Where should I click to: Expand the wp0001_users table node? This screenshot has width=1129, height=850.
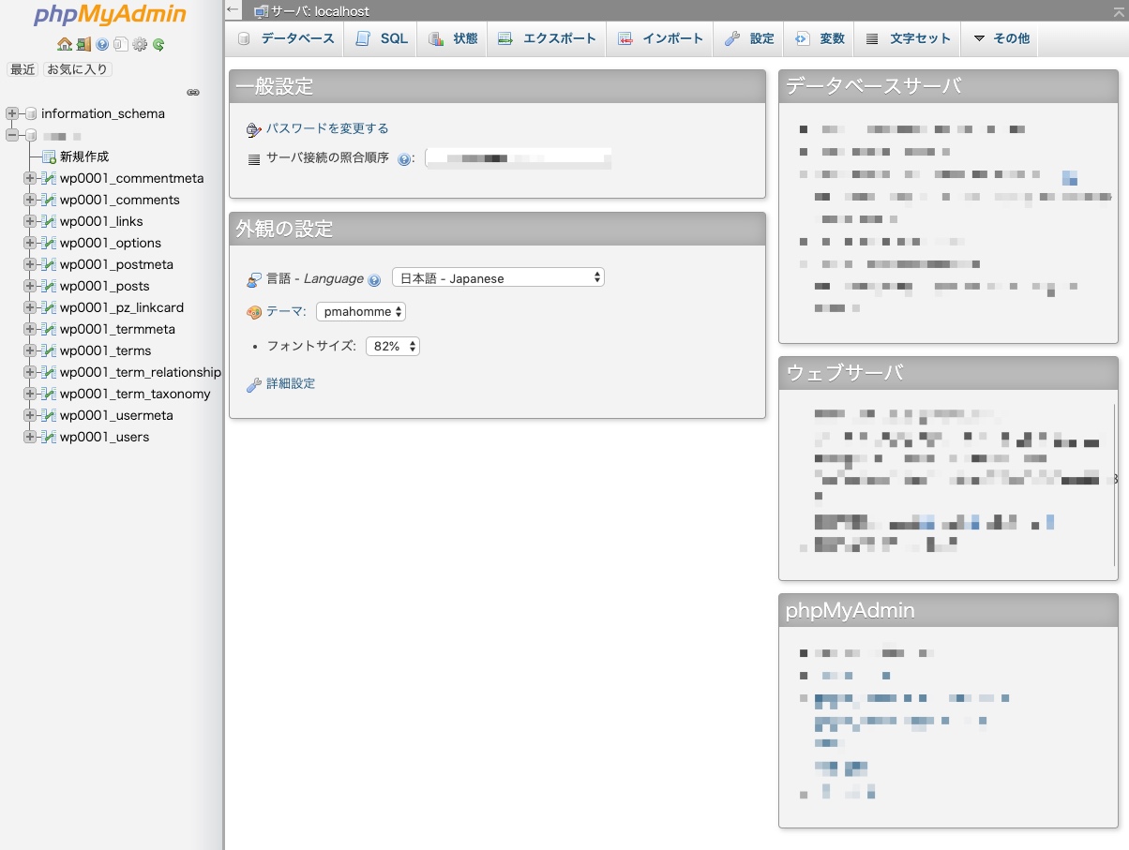click(x=30, y=437)
